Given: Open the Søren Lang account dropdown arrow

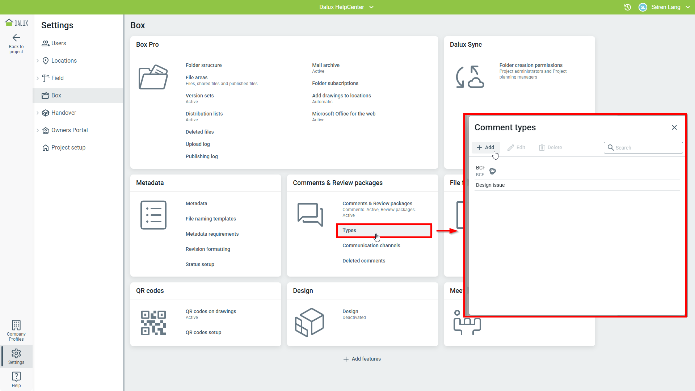Looking at the screenshot, I should click(x=688, y=7).
